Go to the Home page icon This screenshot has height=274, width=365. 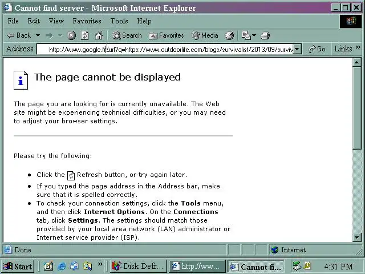99,35
